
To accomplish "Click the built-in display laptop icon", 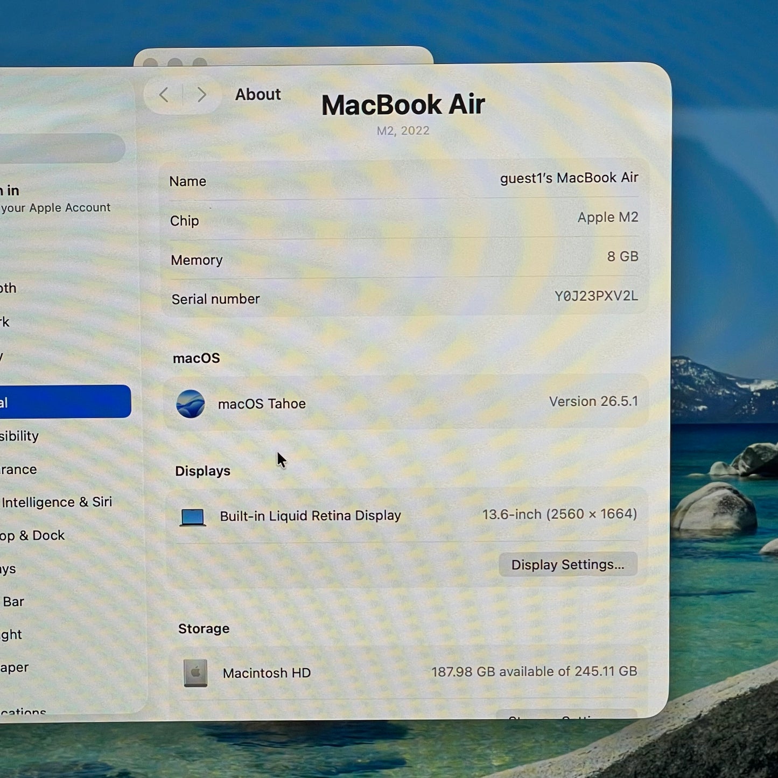I will pos(193,517).
